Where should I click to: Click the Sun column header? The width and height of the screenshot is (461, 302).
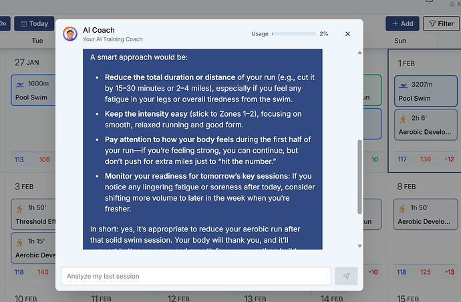click(400, 41)
